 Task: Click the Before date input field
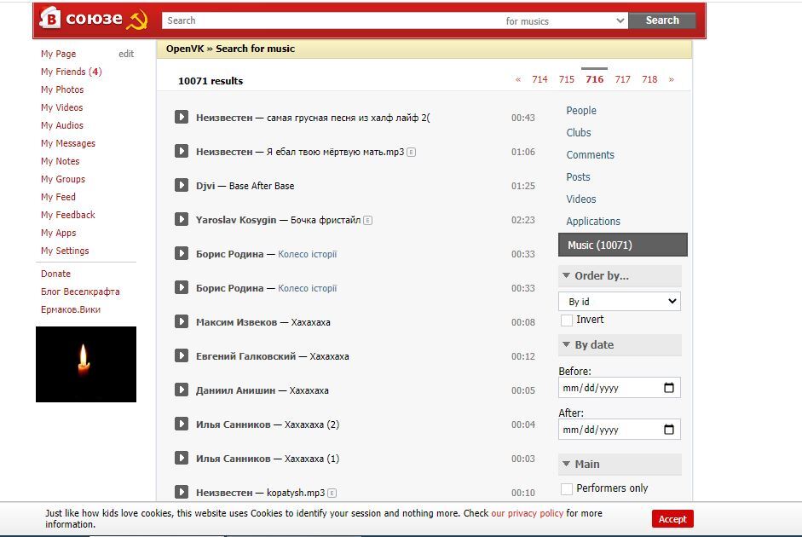[619, 388]
